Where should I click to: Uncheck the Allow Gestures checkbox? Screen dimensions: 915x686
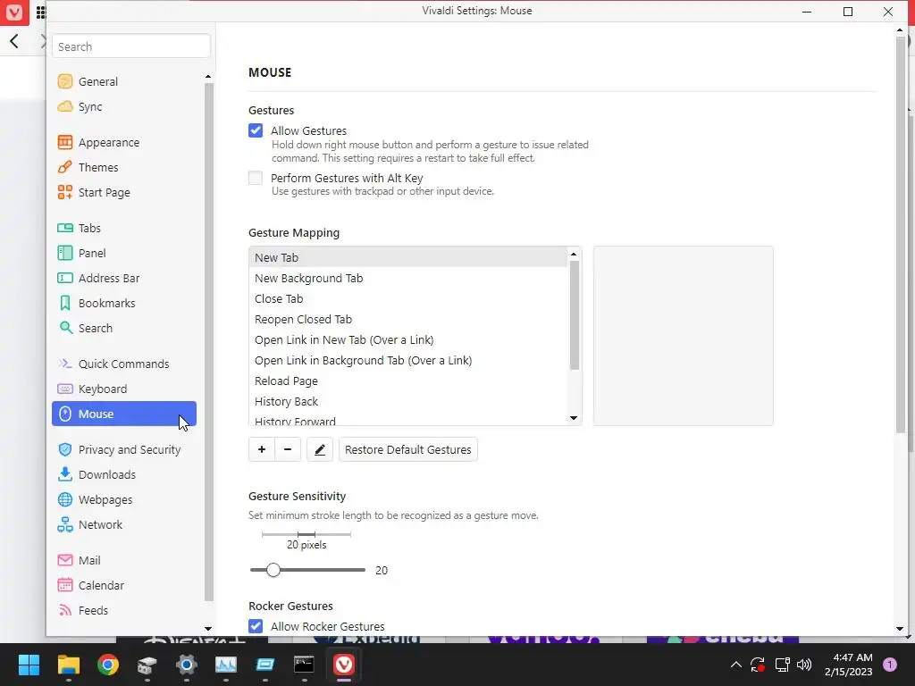[x=256, y=130]
